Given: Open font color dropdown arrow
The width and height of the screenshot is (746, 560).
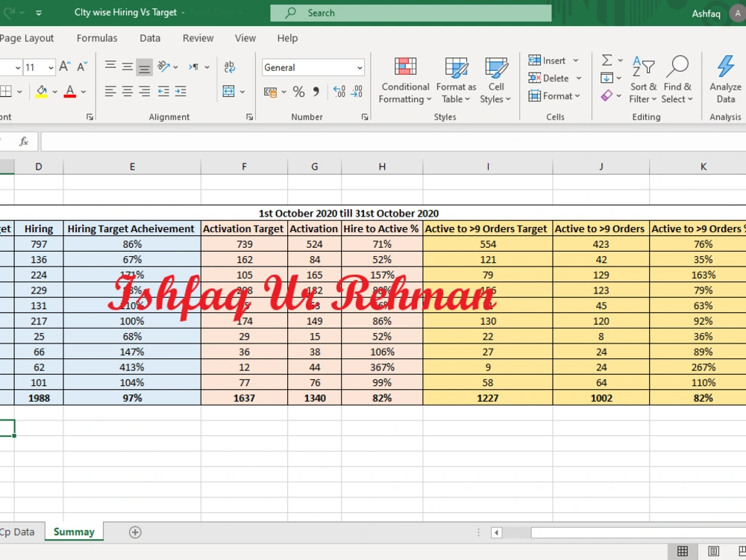Looking at the screenshot, I should pos(84,91).
